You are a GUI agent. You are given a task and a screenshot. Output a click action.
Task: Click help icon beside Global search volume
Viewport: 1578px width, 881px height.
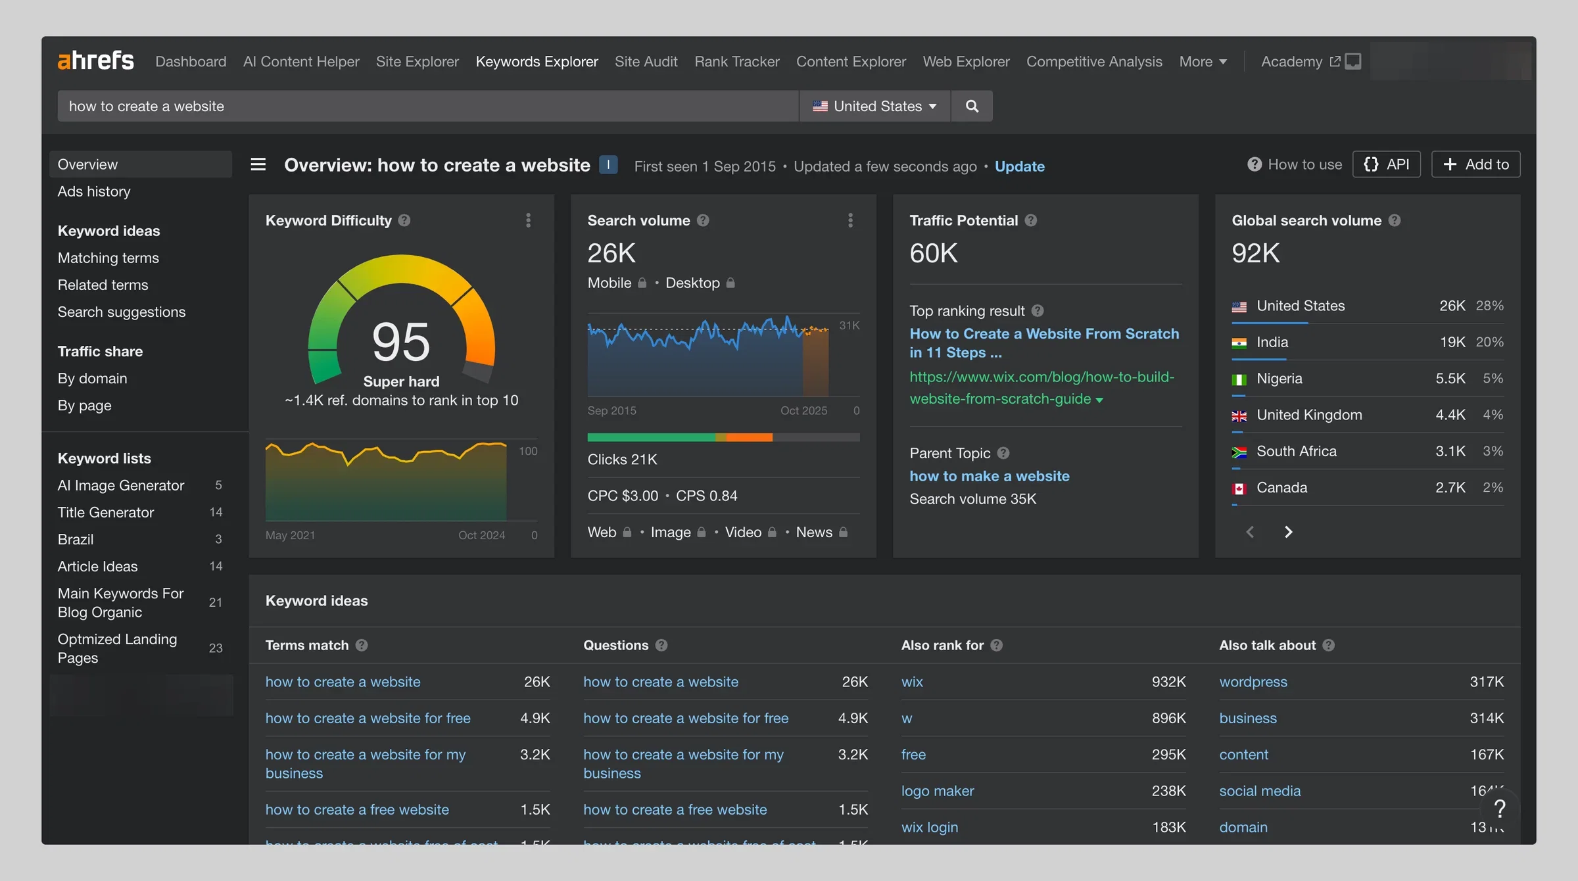pyautogui.click(x=1395, y=220)
